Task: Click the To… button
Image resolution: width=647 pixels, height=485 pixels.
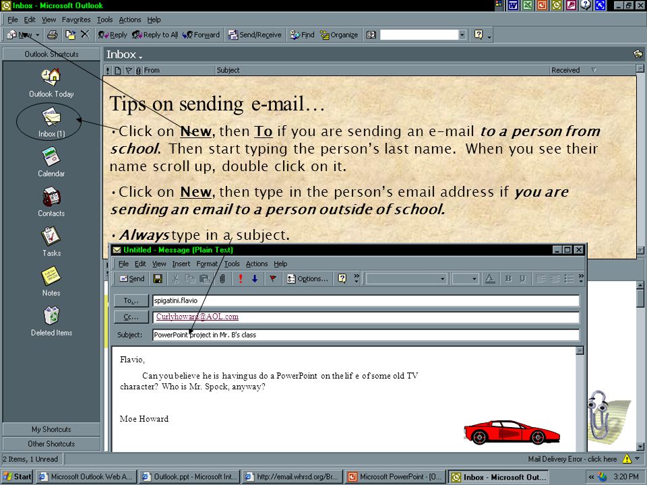Action: (x=131, y=300)
